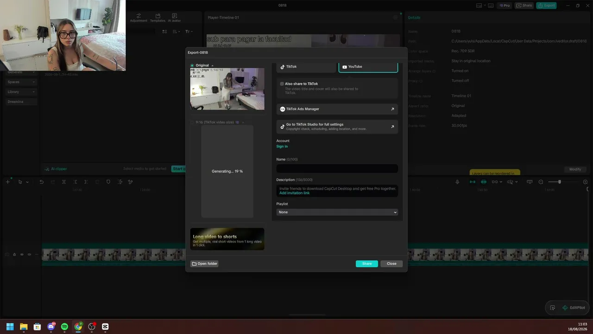Open the filter dropdown in media panel

(x=189, y=32)
